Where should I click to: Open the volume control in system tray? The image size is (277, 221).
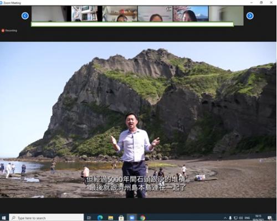[x=241, y=218]
